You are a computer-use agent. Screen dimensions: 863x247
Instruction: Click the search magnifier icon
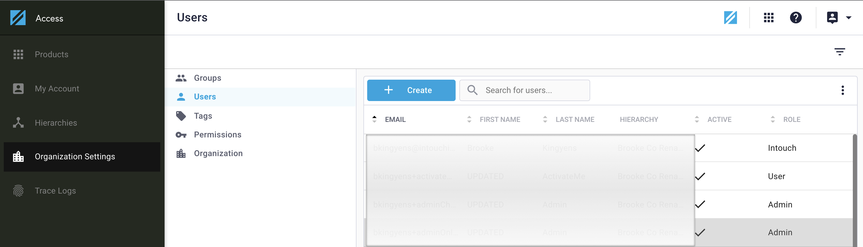pyautogui.click(x=472, y=90)
